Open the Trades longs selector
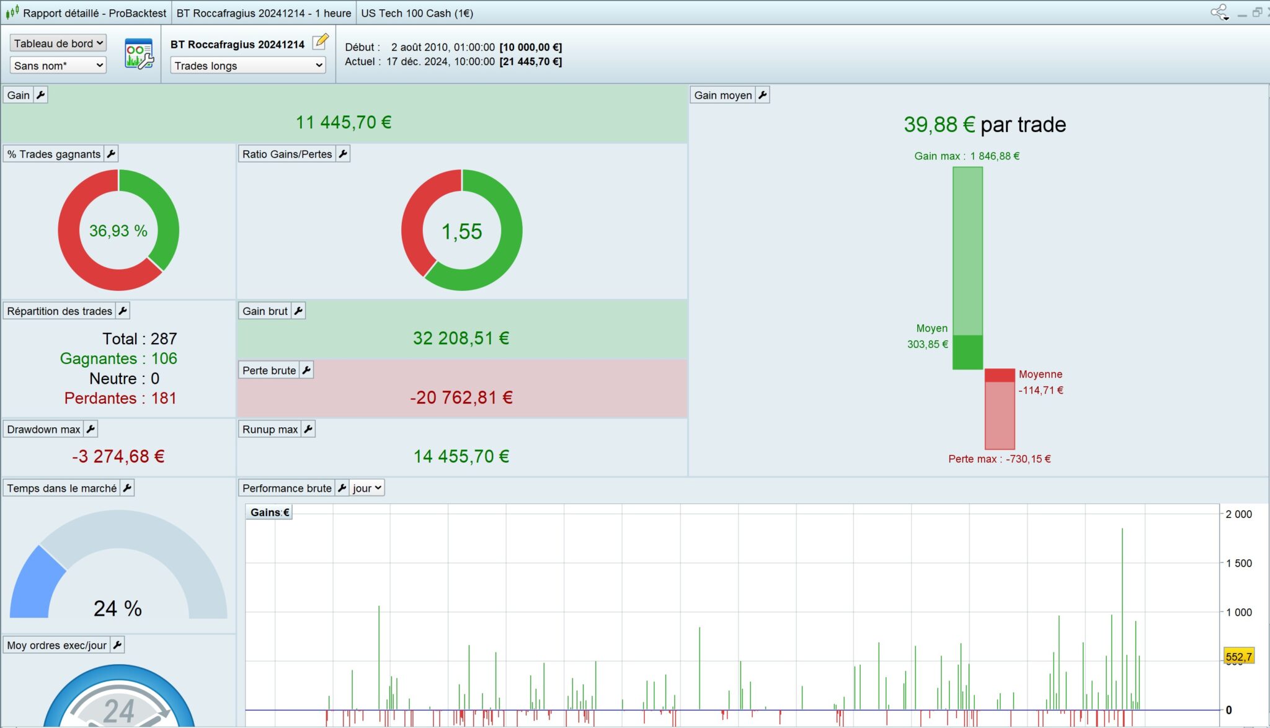The height and width of the screenshot is (728, 1270). point(248,66)
